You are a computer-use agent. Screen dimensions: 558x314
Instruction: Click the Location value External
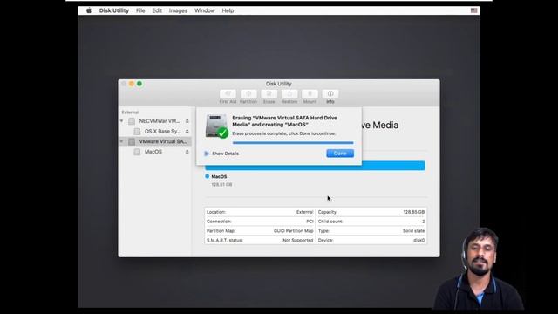point(304,212)
